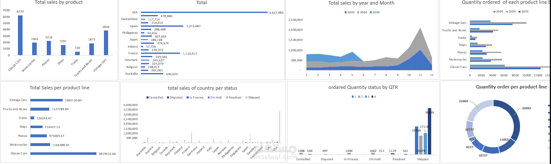Select the Spain bar valued 1,215,687

[162, 26]
